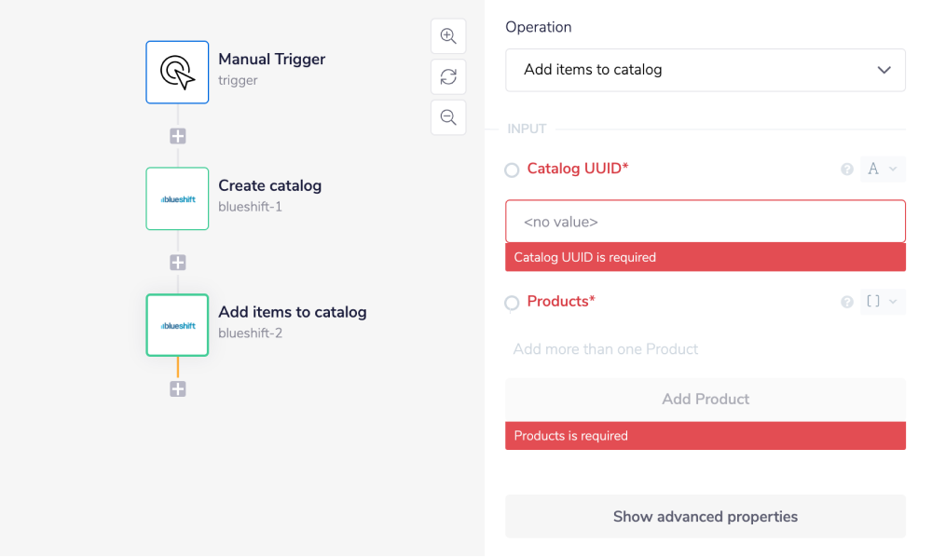Open the Operation dropdown
The height and width of the screenshot is (557, 932).
706,70
